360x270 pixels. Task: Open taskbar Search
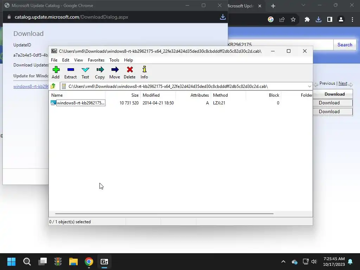[x=27, y=262]
